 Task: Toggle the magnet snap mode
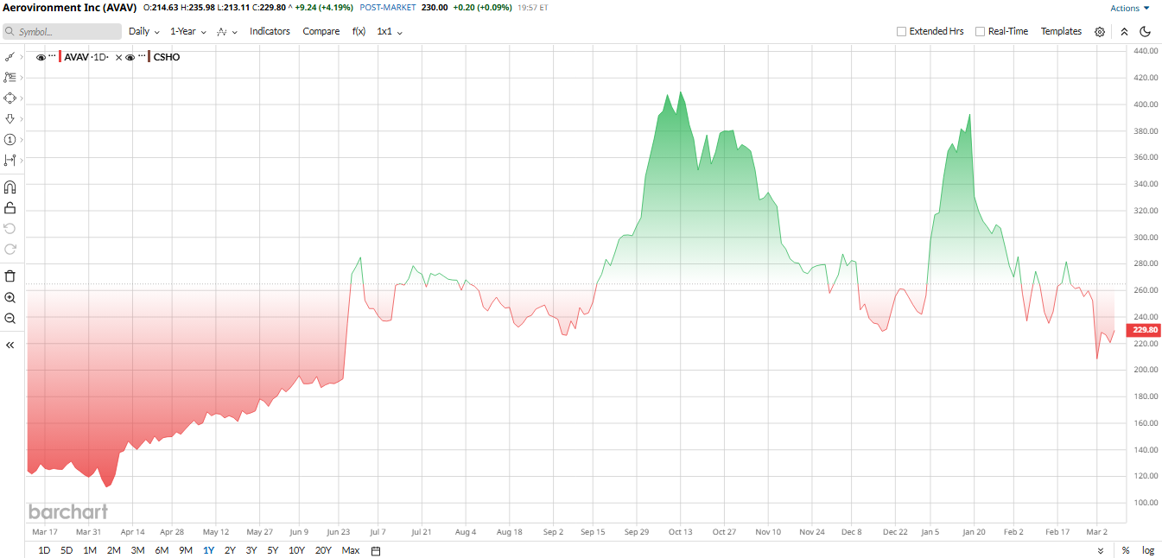click(x=10, y=187)
